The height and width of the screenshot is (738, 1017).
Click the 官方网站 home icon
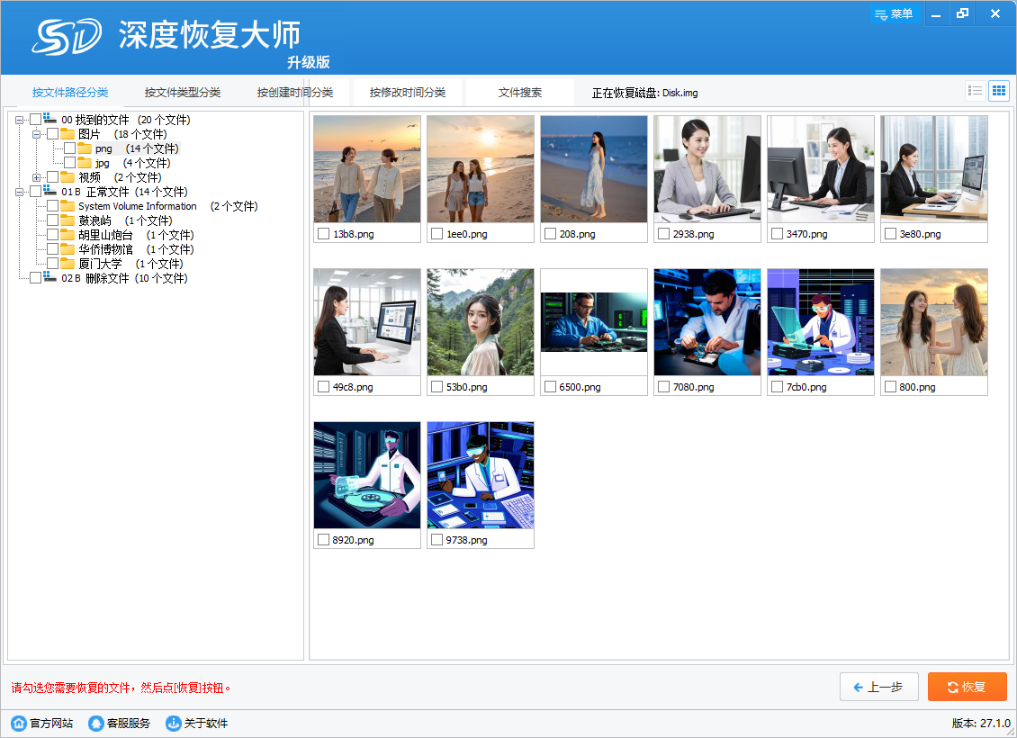point(18,724)
